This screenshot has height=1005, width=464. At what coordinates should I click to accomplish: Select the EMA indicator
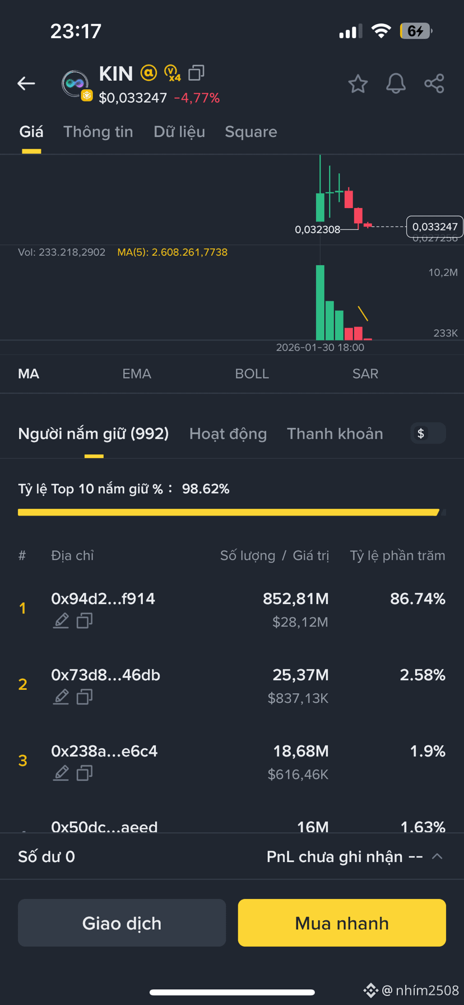[x=137, y=374]
